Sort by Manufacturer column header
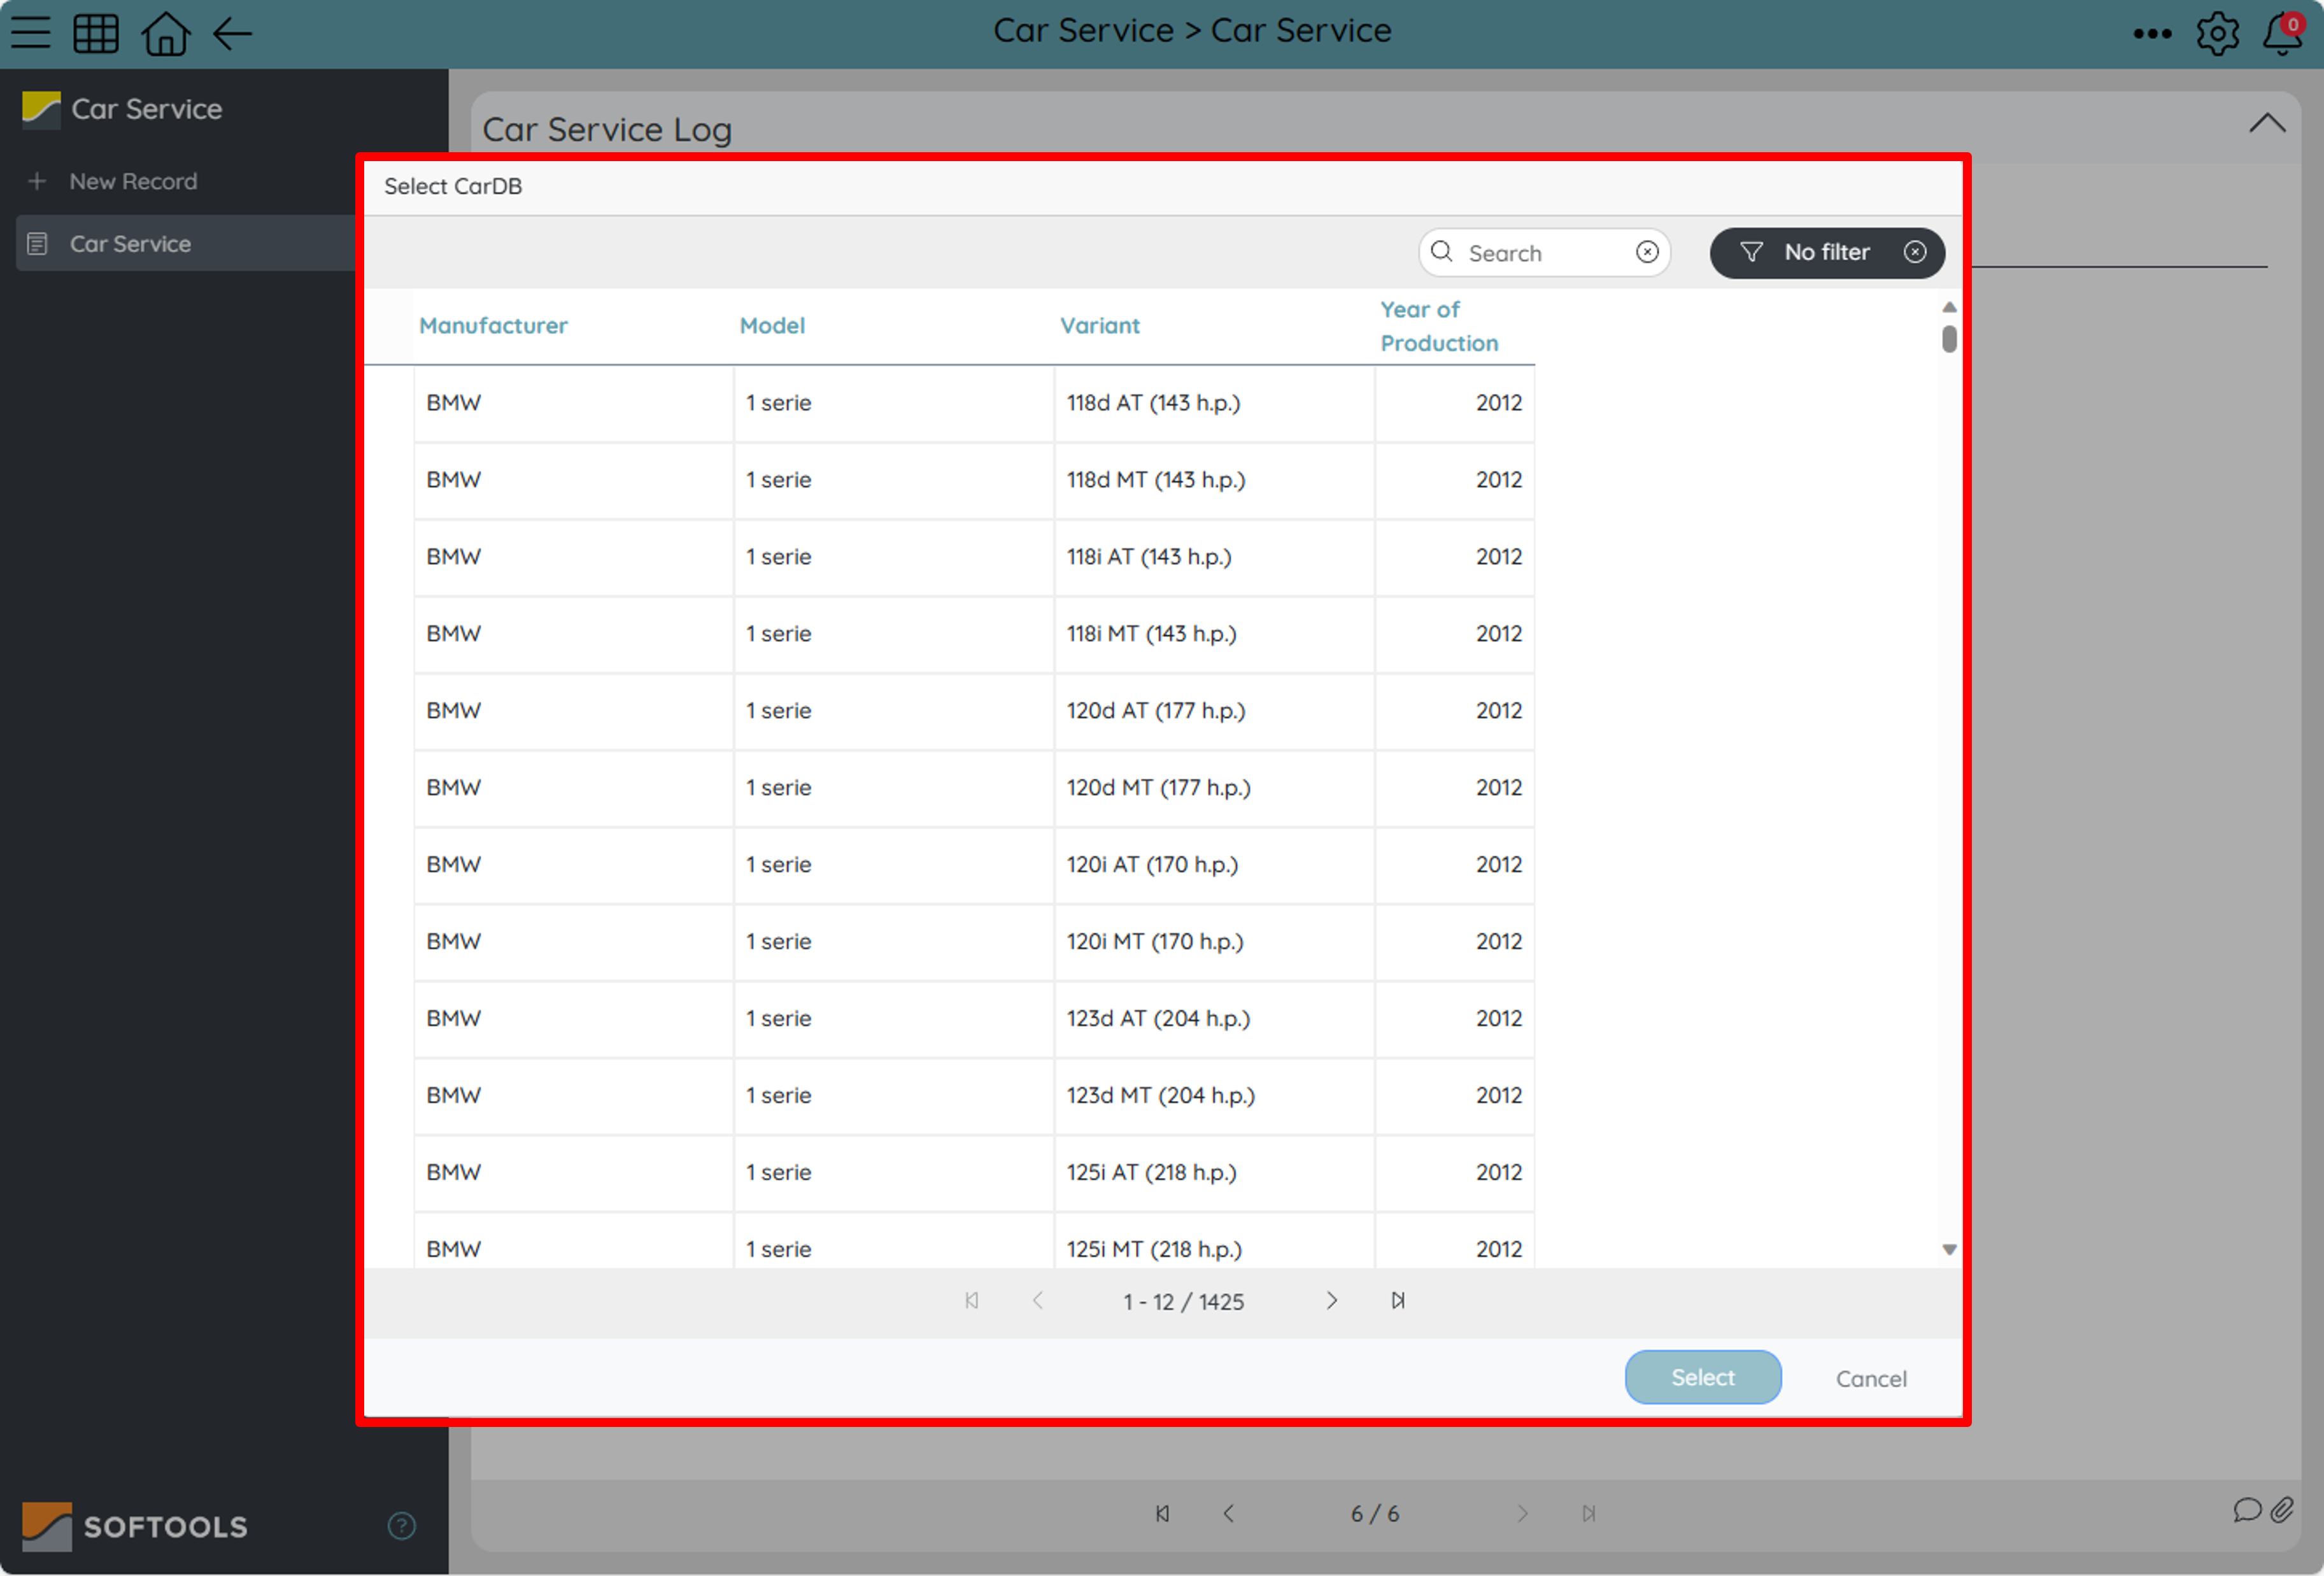This screenshot has width=2324, height=1576. pos(493,326)
